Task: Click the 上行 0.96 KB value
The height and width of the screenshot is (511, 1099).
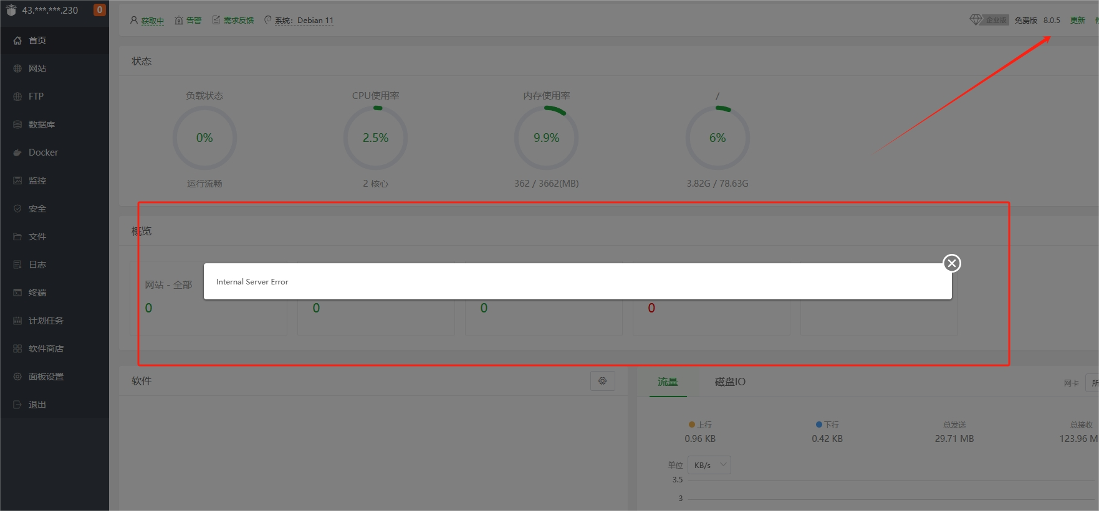Action: point(700,439)
